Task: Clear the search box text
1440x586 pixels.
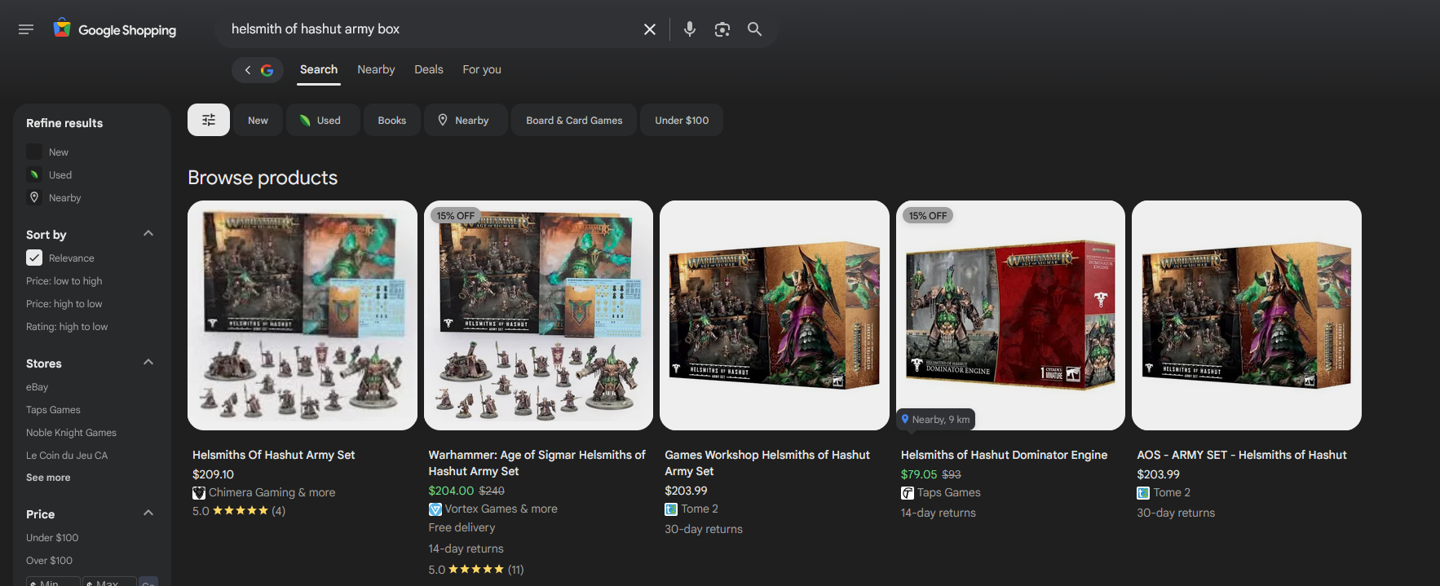Action: coord(650,29)
